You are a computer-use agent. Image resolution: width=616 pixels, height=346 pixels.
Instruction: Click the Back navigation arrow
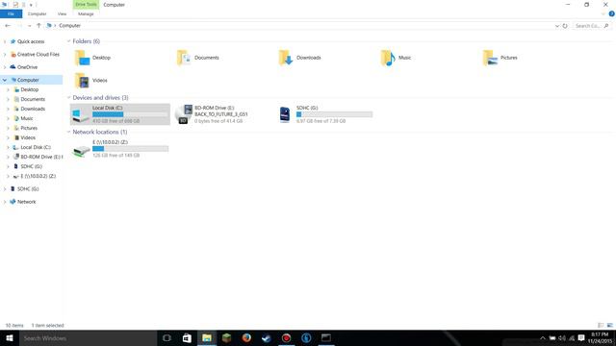(8, 26)
